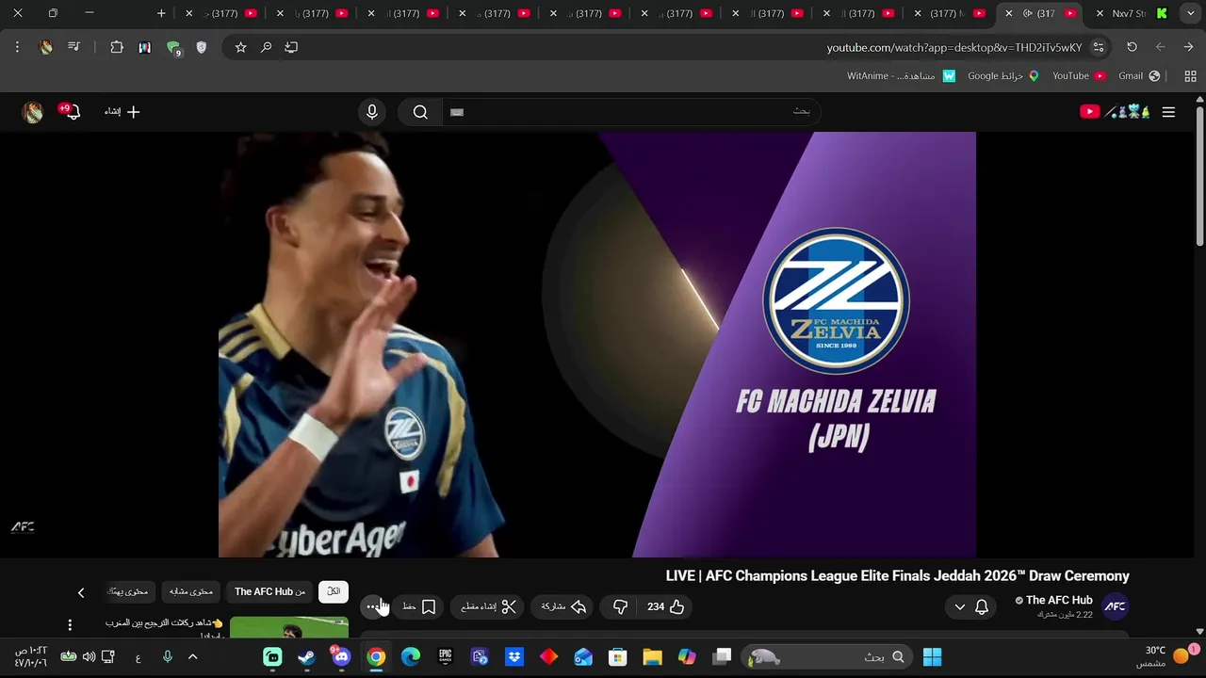Select the الكل filter chip

tap(334, 591)
